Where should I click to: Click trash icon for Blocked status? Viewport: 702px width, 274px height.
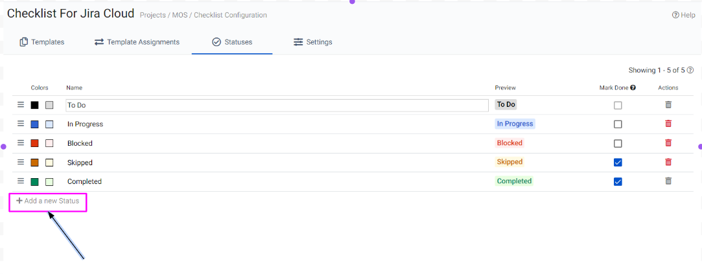(x=668, y=143)
